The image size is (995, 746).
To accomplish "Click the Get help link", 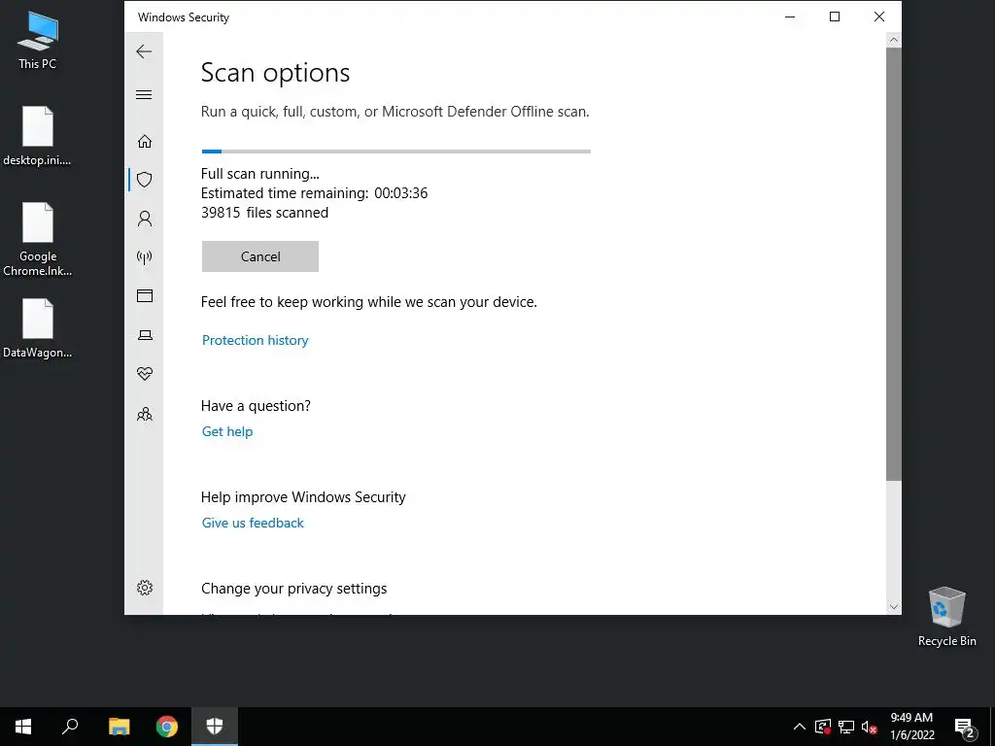I will coord(227,431).
